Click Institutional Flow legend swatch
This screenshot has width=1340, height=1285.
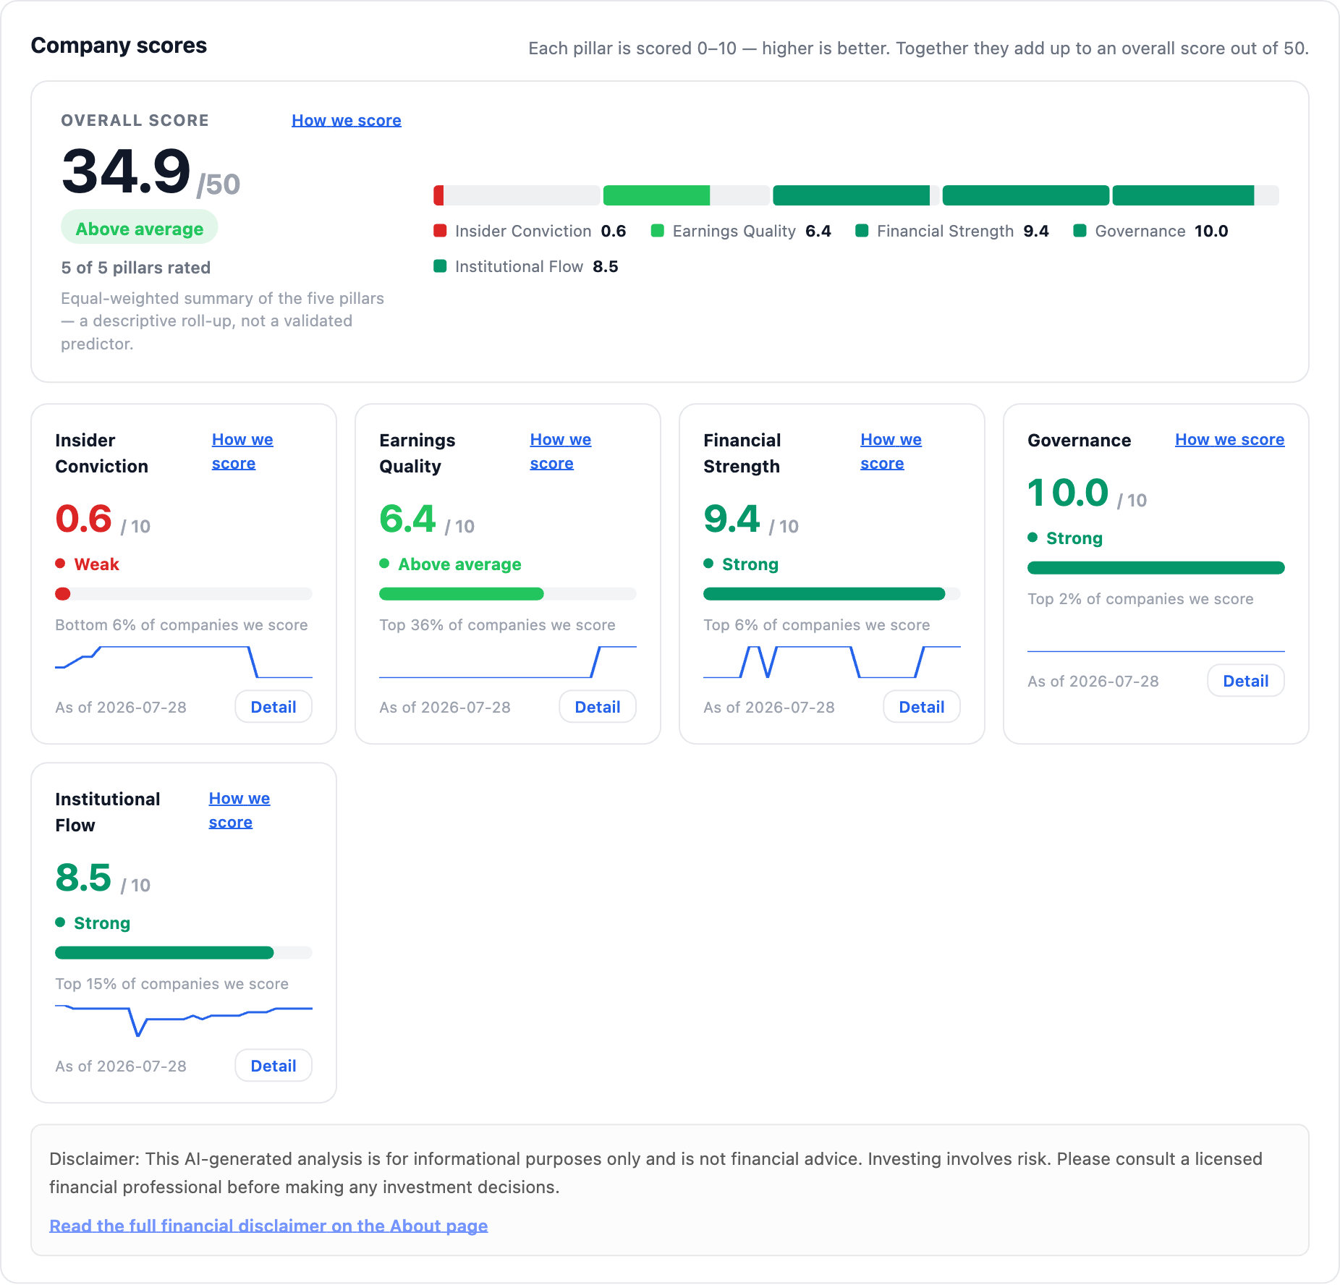[x=440, y=266]
